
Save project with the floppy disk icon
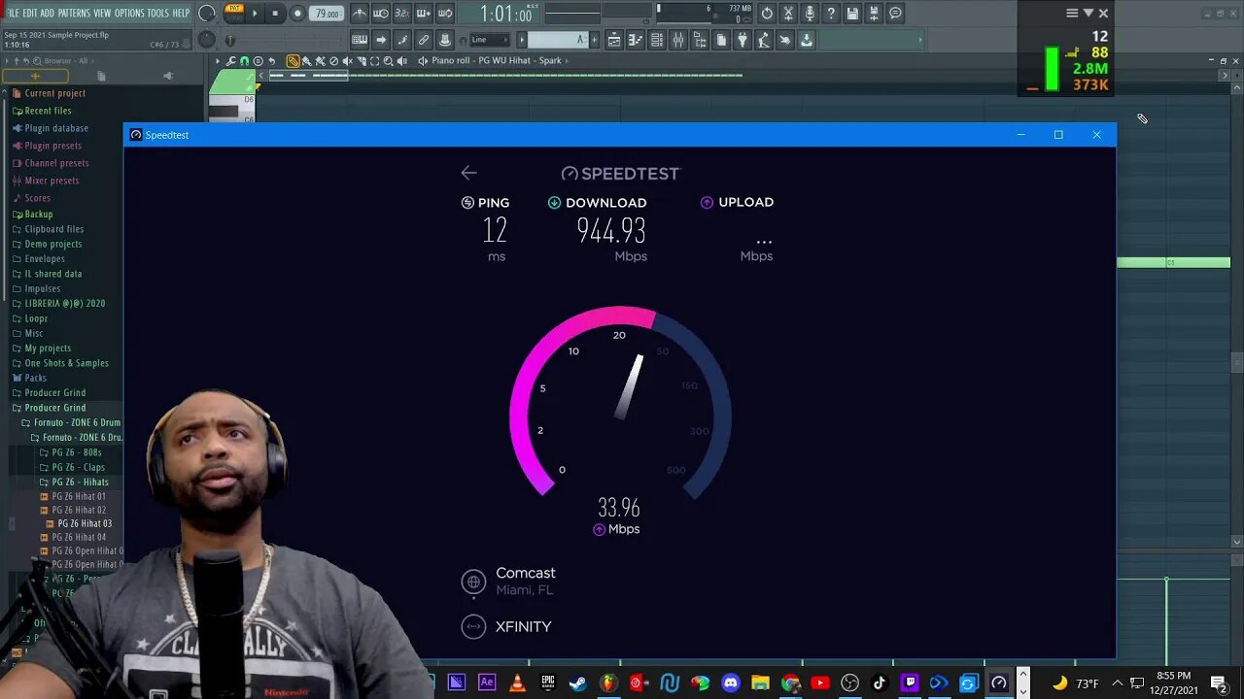pos(852,14)
